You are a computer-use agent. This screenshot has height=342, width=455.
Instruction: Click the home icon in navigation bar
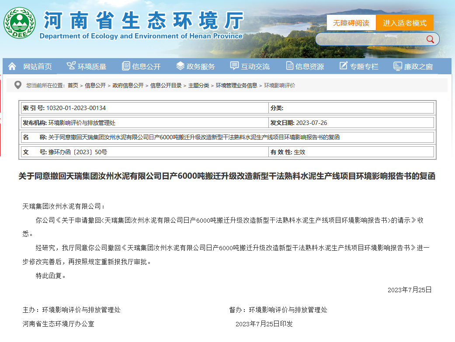[12, 66]
